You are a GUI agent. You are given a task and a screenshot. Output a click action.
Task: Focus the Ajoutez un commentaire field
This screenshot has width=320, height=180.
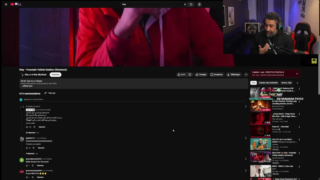point(135,99)
